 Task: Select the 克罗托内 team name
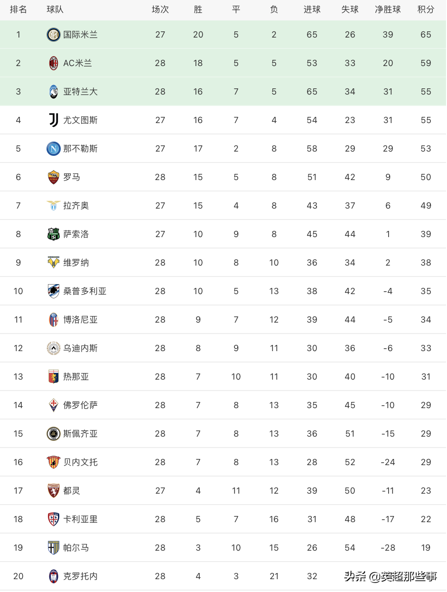click(81, 576)
